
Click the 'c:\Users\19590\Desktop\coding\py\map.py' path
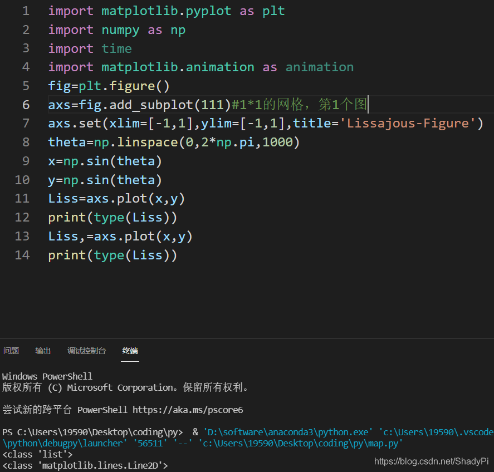click(301, 444)
